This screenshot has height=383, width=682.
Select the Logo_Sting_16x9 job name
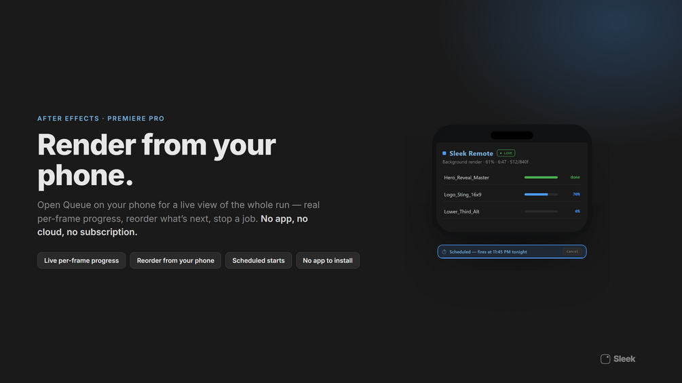(462, 195)
